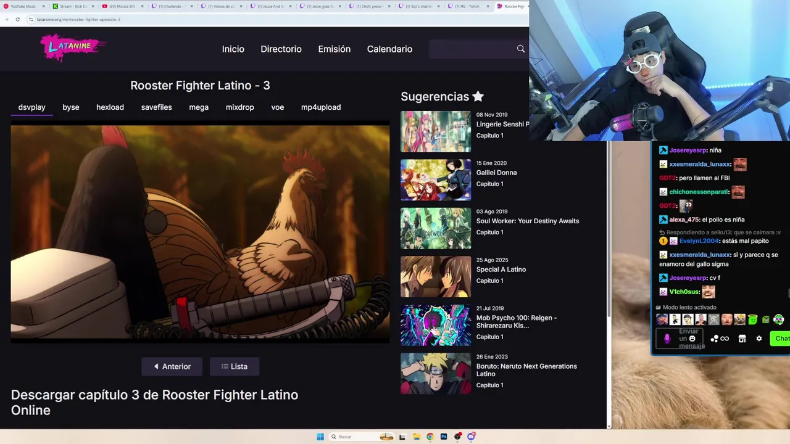Viewport: 790px width, 444px height.
Task: Switch to the hexload server tab
Action: click(110, 107)
